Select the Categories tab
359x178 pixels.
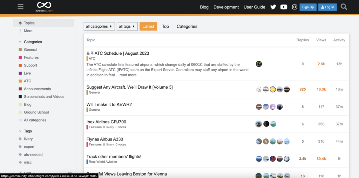[187, 27]
